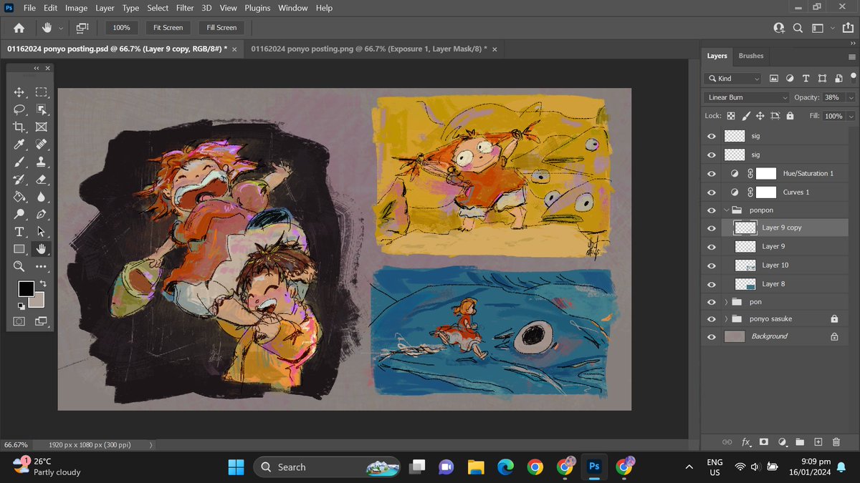The height and width of the screenshot is (483, 860).
Task: Open the Opacity slider dropdown arrow
Action: [x=851, y=97]
